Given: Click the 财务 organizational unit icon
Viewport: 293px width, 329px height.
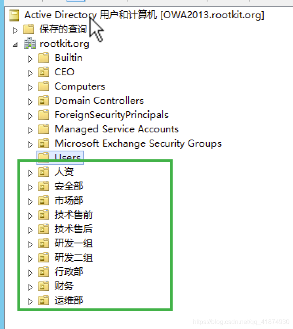Looking at the screenshot, I should point(44,286).
